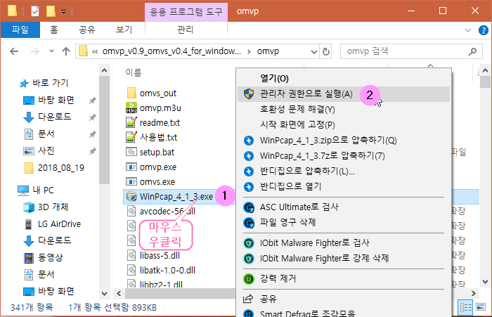
Task: Click the magnifier icon in the search box
Action: coord(472,51)
